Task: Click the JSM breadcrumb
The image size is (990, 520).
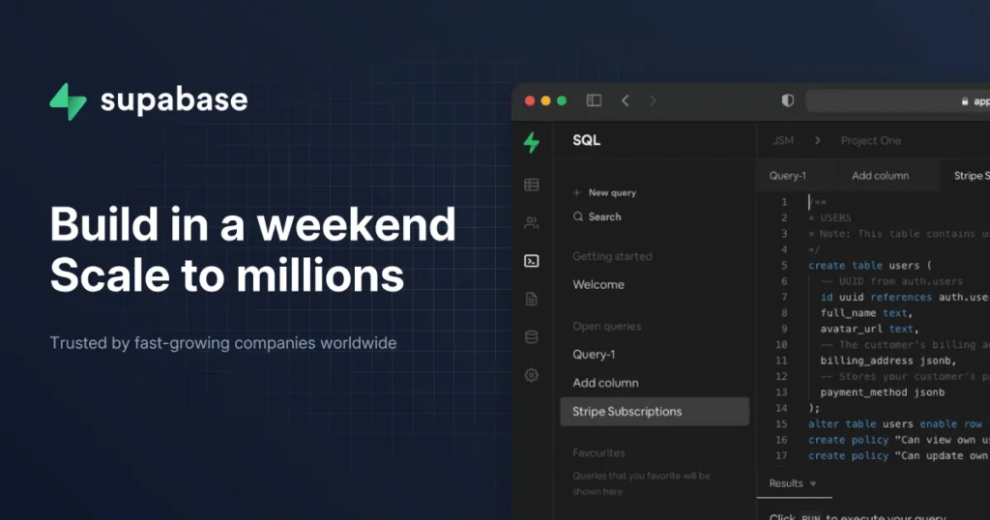Action: click(x=783, y=140)
